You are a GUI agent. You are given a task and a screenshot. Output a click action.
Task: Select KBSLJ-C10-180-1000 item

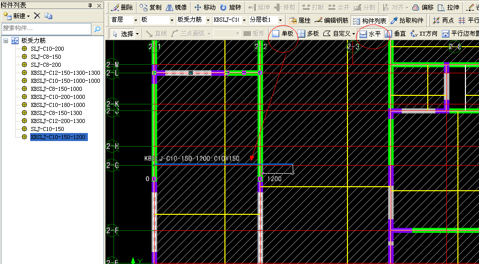pos(58,105)
